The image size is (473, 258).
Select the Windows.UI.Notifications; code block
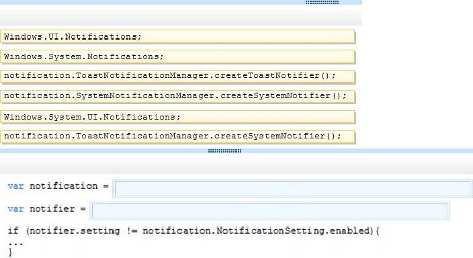177,37
